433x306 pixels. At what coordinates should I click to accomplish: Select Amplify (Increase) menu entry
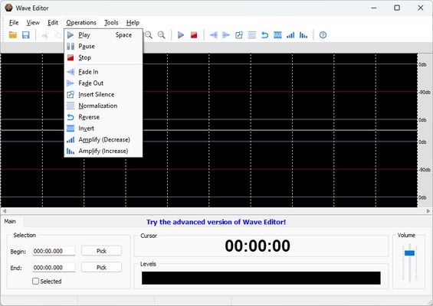click(x=103, y=151)
